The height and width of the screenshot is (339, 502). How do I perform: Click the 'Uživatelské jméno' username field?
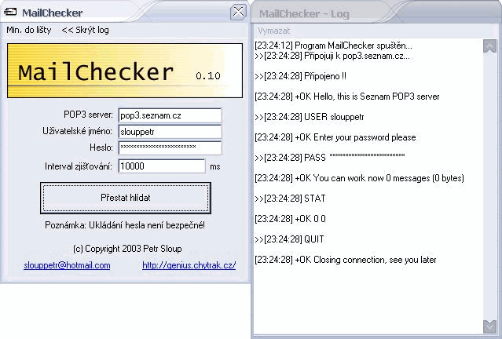pos(170,132)
